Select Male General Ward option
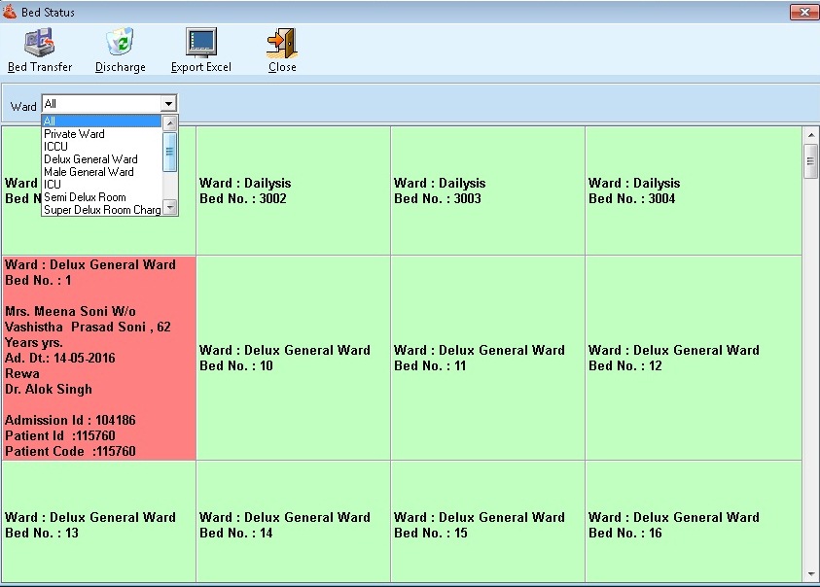Image resolution: width=820 pixels, height=587 pixels. click(89, 172)
